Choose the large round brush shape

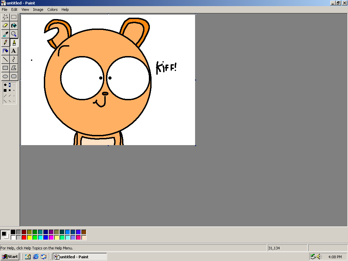tap(5, 85)
